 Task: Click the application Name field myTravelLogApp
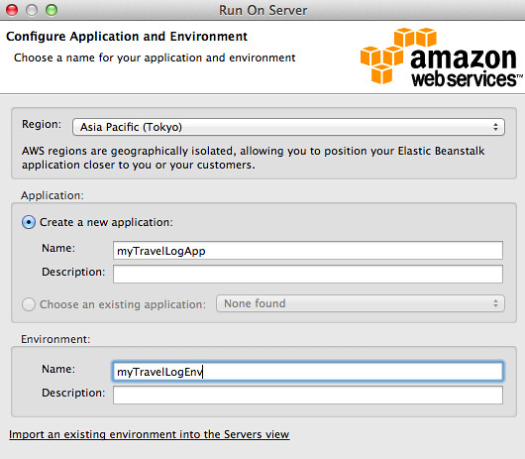coord(308,250)
